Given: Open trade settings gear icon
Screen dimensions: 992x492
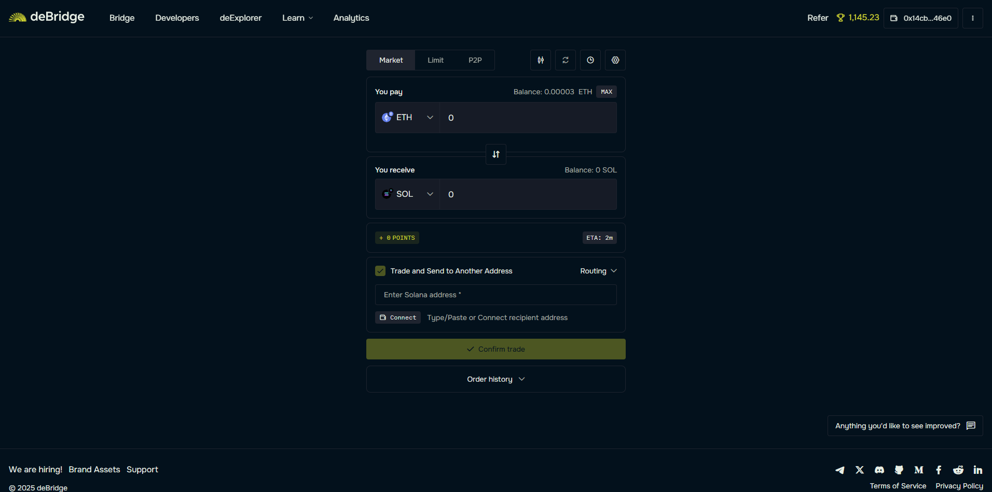Looking at the screenshot, I should pyautogui.click(x=615, y=60).
